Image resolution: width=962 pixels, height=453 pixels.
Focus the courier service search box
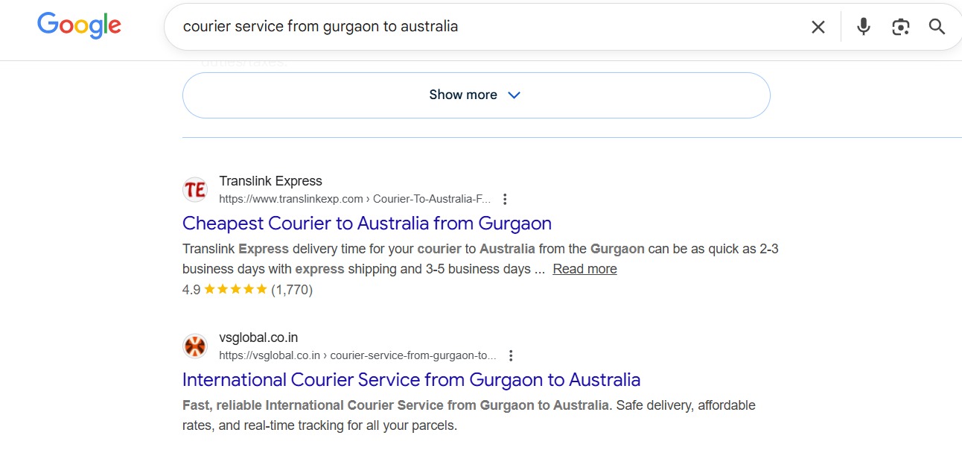click(x=484, y=27)
